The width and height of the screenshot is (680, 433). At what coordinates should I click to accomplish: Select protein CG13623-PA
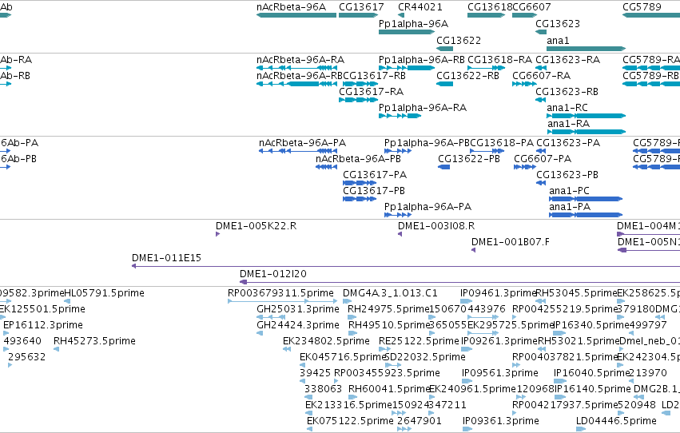click(x=541, y=151)
